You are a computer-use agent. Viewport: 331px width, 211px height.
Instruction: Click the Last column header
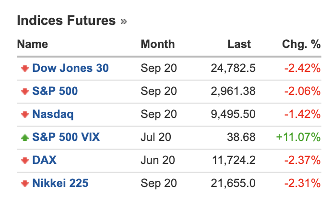coord(239,44)
